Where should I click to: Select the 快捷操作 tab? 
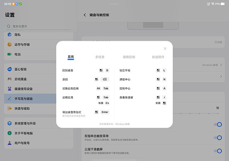point(158,57)
